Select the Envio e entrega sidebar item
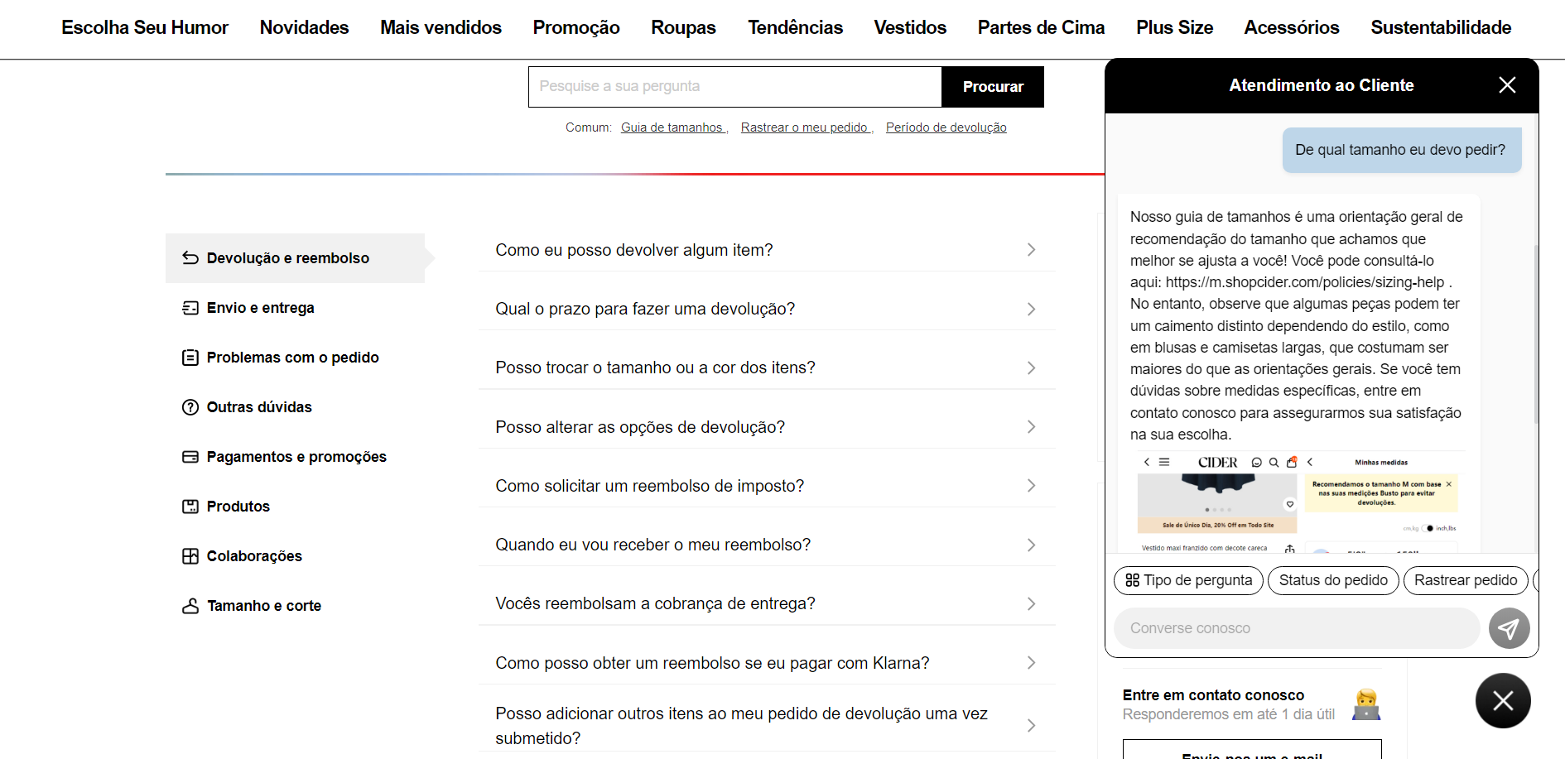Image resolution: width=1565 pixels, height=759 pixels. 260,308
